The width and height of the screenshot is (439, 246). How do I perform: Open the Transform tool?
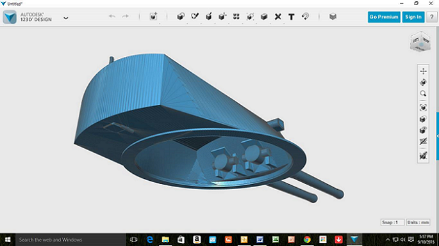153,17
